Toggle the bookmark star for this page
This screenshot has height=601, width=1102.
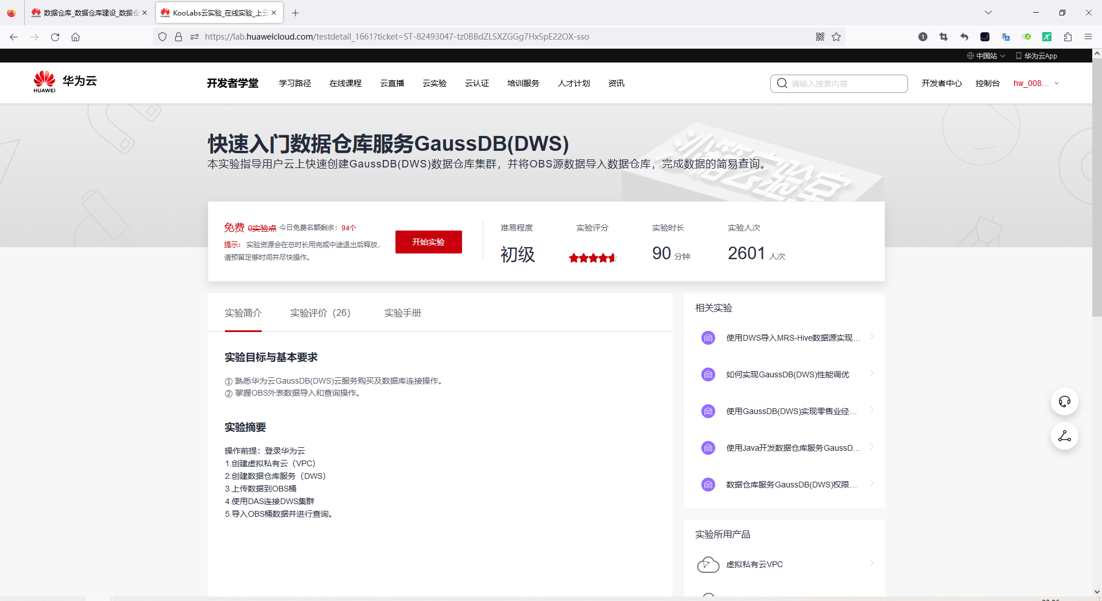tap(836, 37)
